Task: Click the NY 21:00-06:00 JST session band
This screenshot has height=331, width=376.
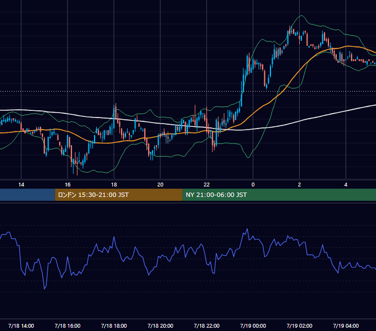Action: (x=279, y=195)
